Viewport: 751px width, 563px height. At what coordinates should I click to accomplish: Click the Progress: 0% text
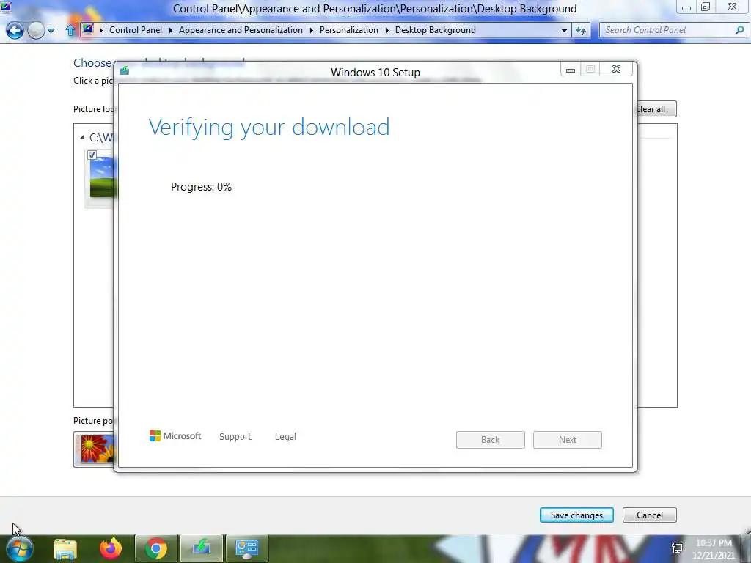[x=201, y=187]
